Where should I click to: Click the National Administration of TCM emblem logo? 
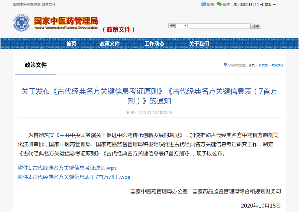coord(21,23)
